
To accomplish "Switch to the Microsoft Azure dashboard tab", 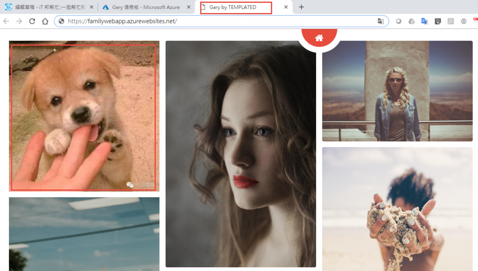I will [x=146, y=7].
